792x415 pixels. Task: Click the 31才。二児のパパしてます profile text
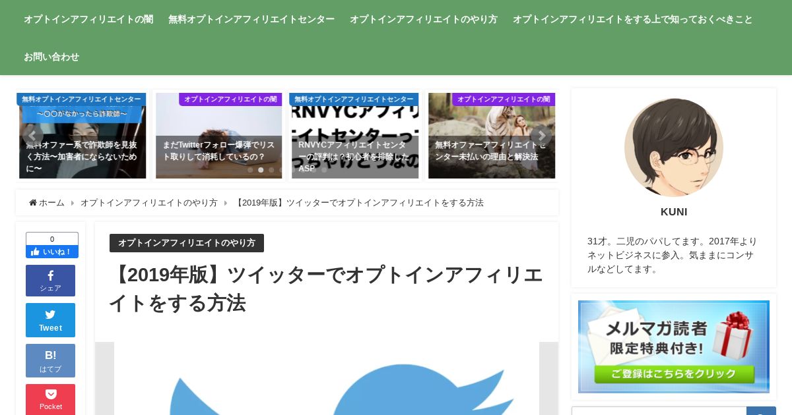coord(673,255)
